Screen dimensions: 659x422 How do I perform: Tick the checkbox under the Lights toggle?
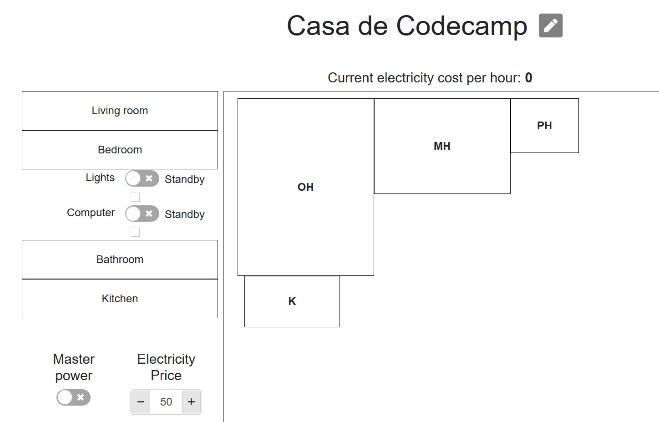(x=135, y=197)
